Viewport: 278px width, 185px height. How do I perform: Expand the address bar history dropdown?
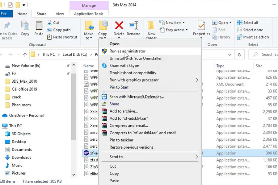tap(230, 55)
